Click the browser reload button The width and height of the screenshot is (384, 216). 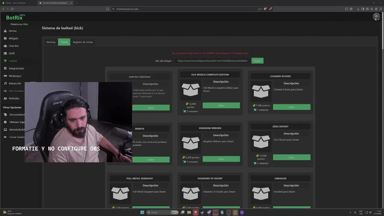pyautogui.click(x=12, y=9)
